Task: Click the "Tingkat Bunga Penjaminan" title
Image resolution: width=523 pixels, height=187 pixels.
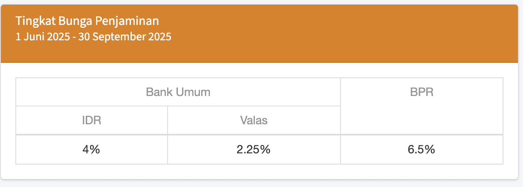Action: tap(87, 21)
